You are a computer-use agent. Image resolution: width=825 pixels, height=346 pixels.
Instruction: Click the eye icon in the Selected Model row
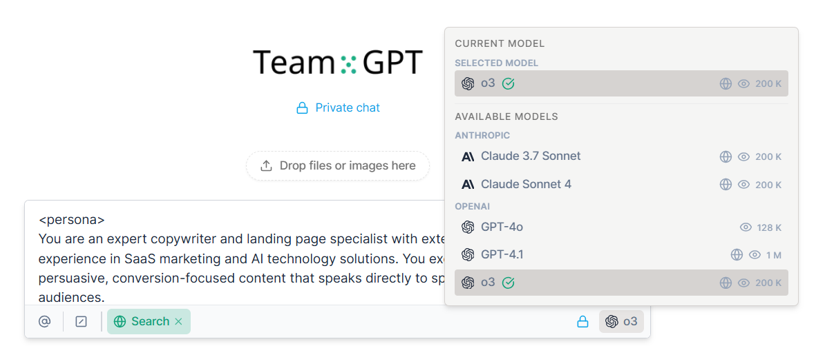coord(743,83)
